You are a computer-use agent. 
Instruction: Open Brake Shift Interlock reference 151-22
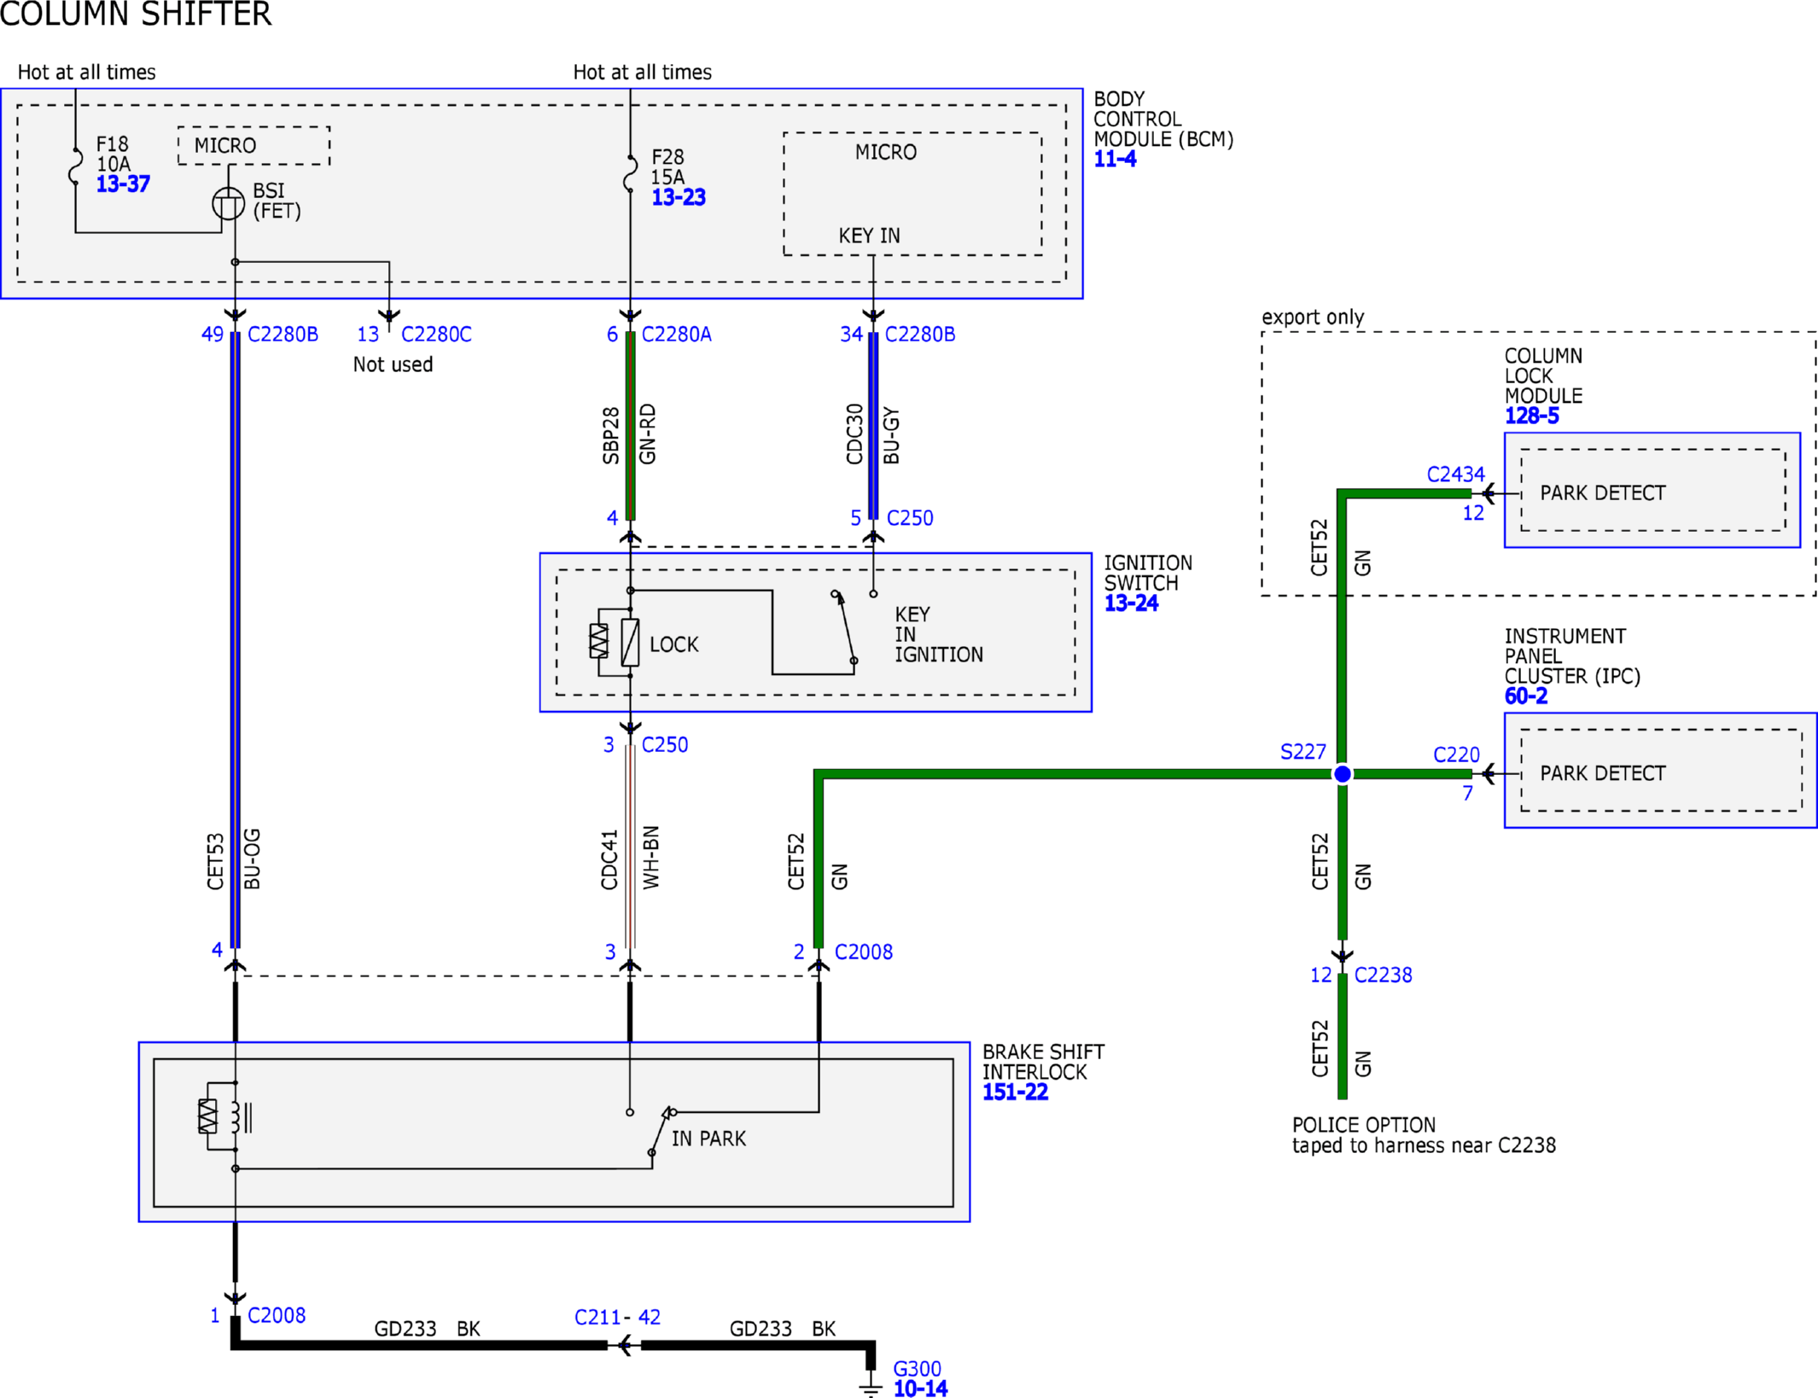1015,1092
